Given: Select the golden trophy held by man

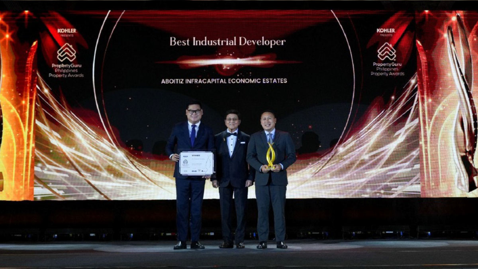Looking at the screenshot, I should tap(271, 156).
